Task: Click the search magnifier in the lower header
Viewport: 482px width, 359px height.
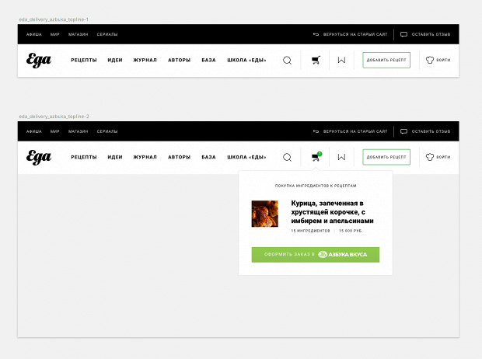Action: pos(287,157)
